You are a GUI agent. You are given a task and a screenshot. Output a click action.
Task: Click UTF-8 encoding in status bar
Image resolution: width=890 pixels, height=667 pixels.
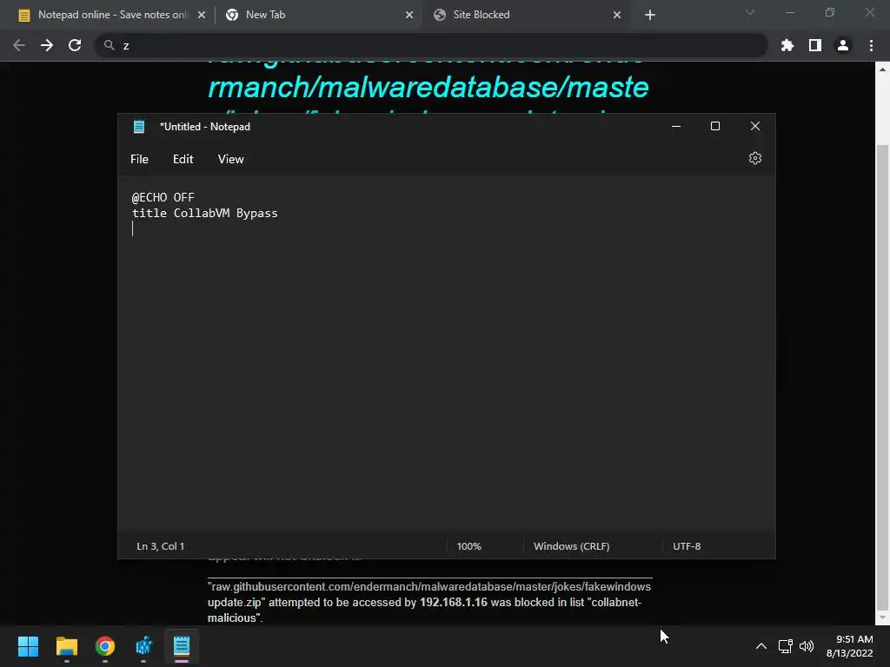pyautogui.click(x=687, y=546)
